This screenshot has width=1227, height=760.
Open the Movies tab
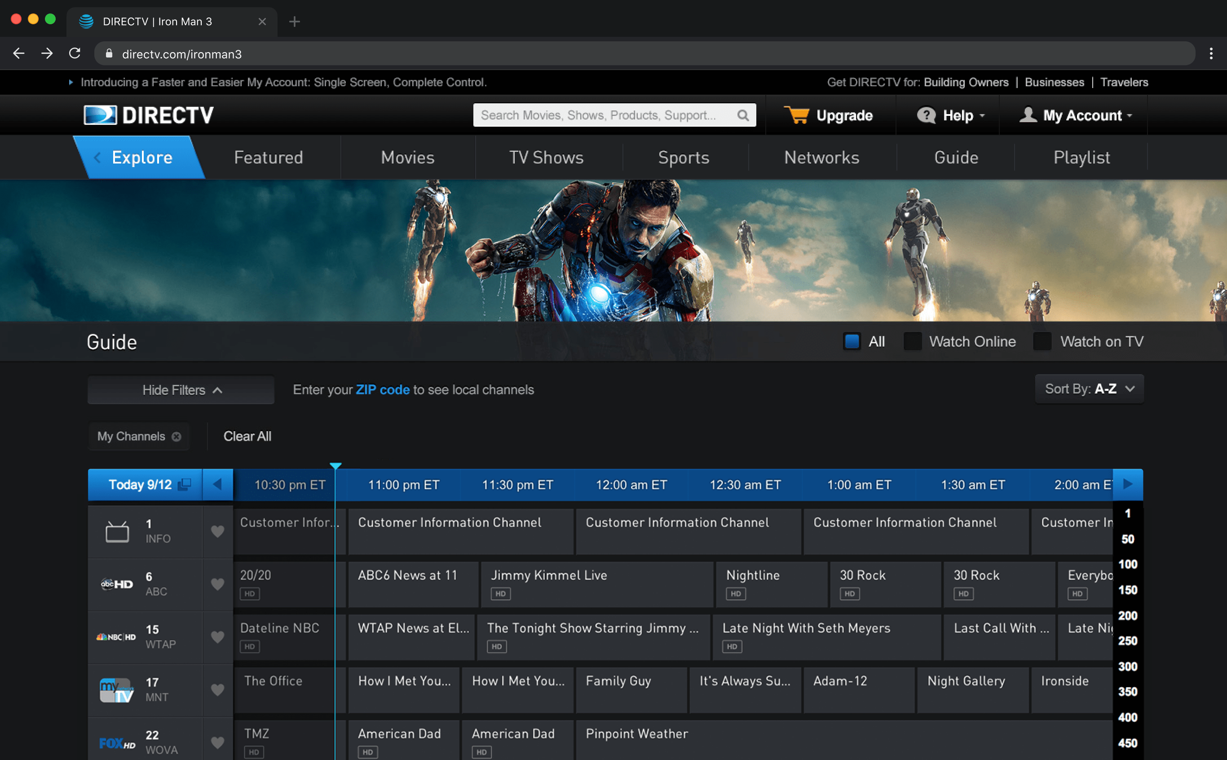click(407, 157)
